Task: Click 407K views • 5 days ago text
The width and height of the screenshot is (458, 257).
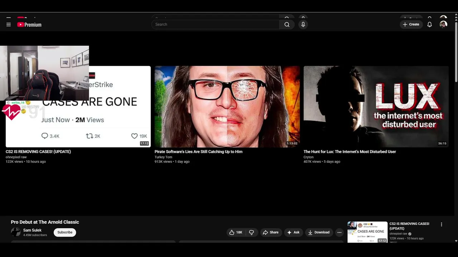Action: click(x=322, y=162)
